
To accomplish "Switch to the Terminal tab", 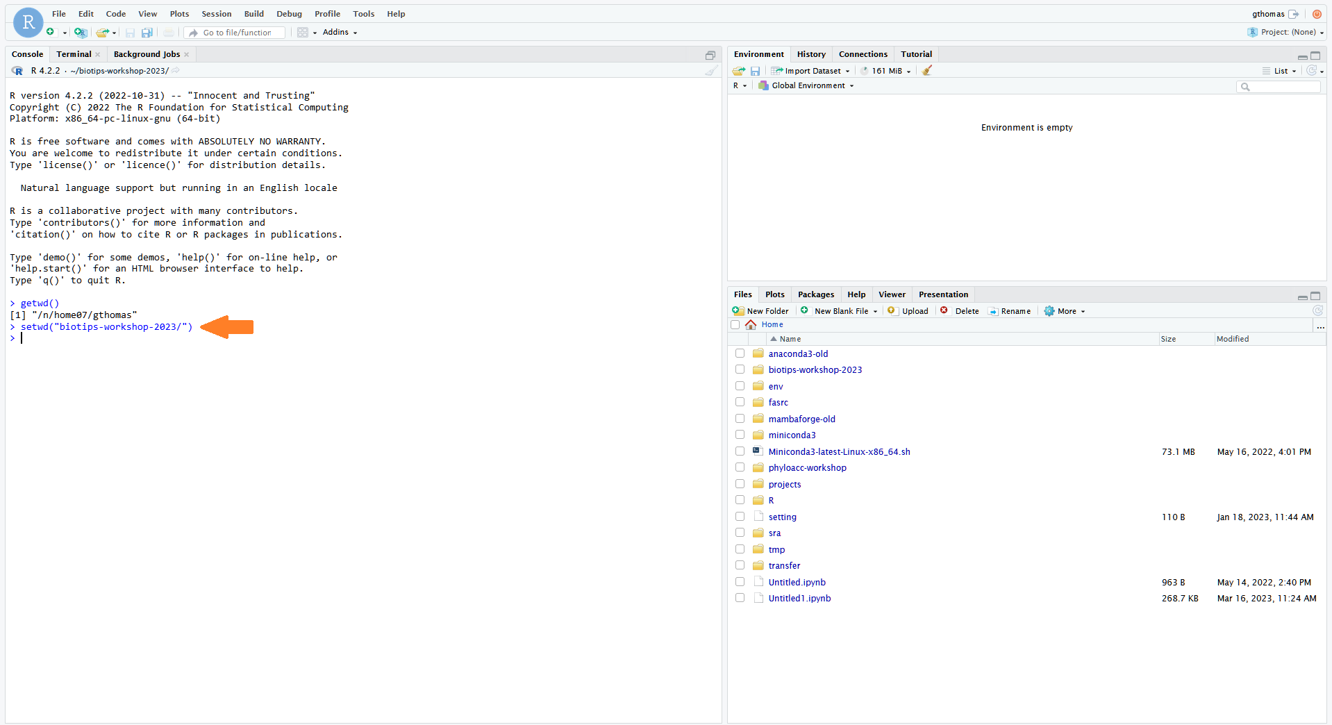I will 74,53.
